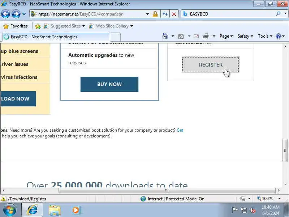Click the muted volume tray icon
The height and width of the screenshot is (217, 289).
[252, 210]
